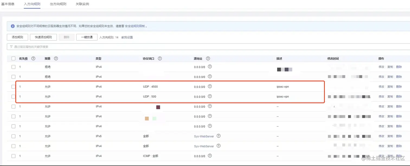Click the help icon beside 协议端口 header

pyautogui.click(x=160, y=58)
